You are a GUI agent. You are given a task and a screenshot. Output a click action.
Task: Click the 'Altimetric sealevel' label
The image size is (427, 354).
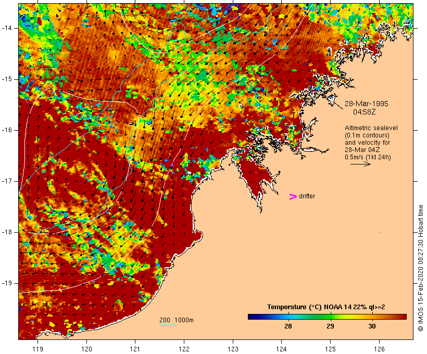[371, 128]
